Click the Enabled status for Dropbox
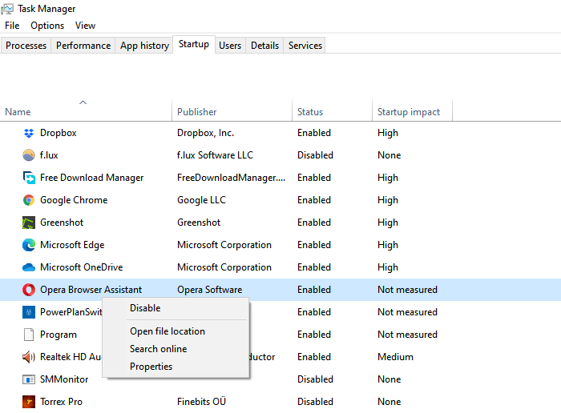Viewport: 561px width, 413px height. (x=314, y=133)
